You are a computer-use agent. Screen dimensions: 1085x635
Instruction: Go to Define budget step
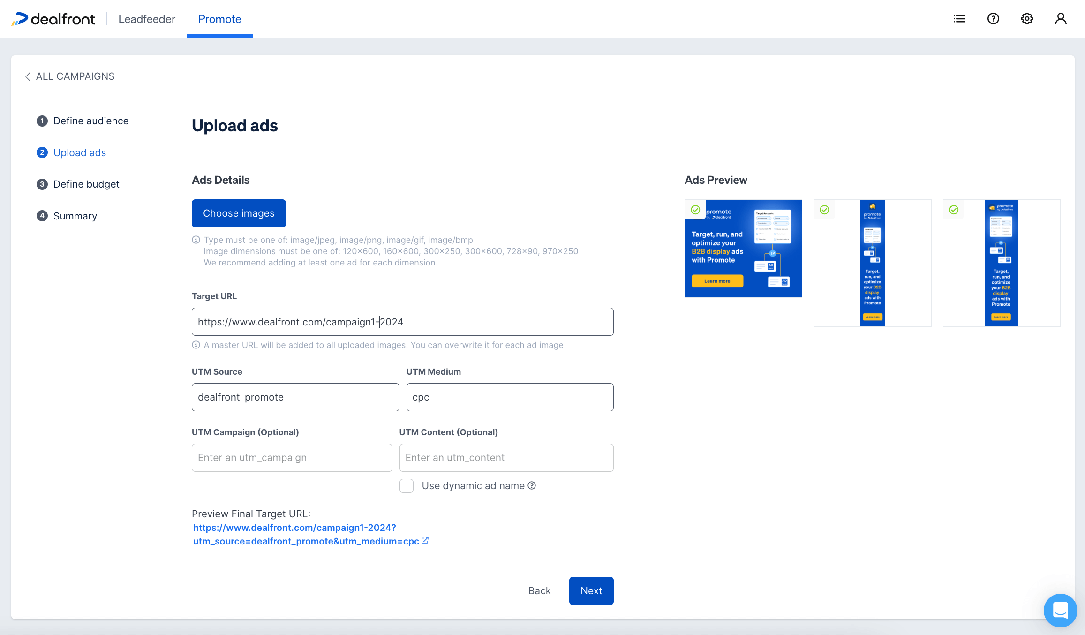click(x=86, y=184)
